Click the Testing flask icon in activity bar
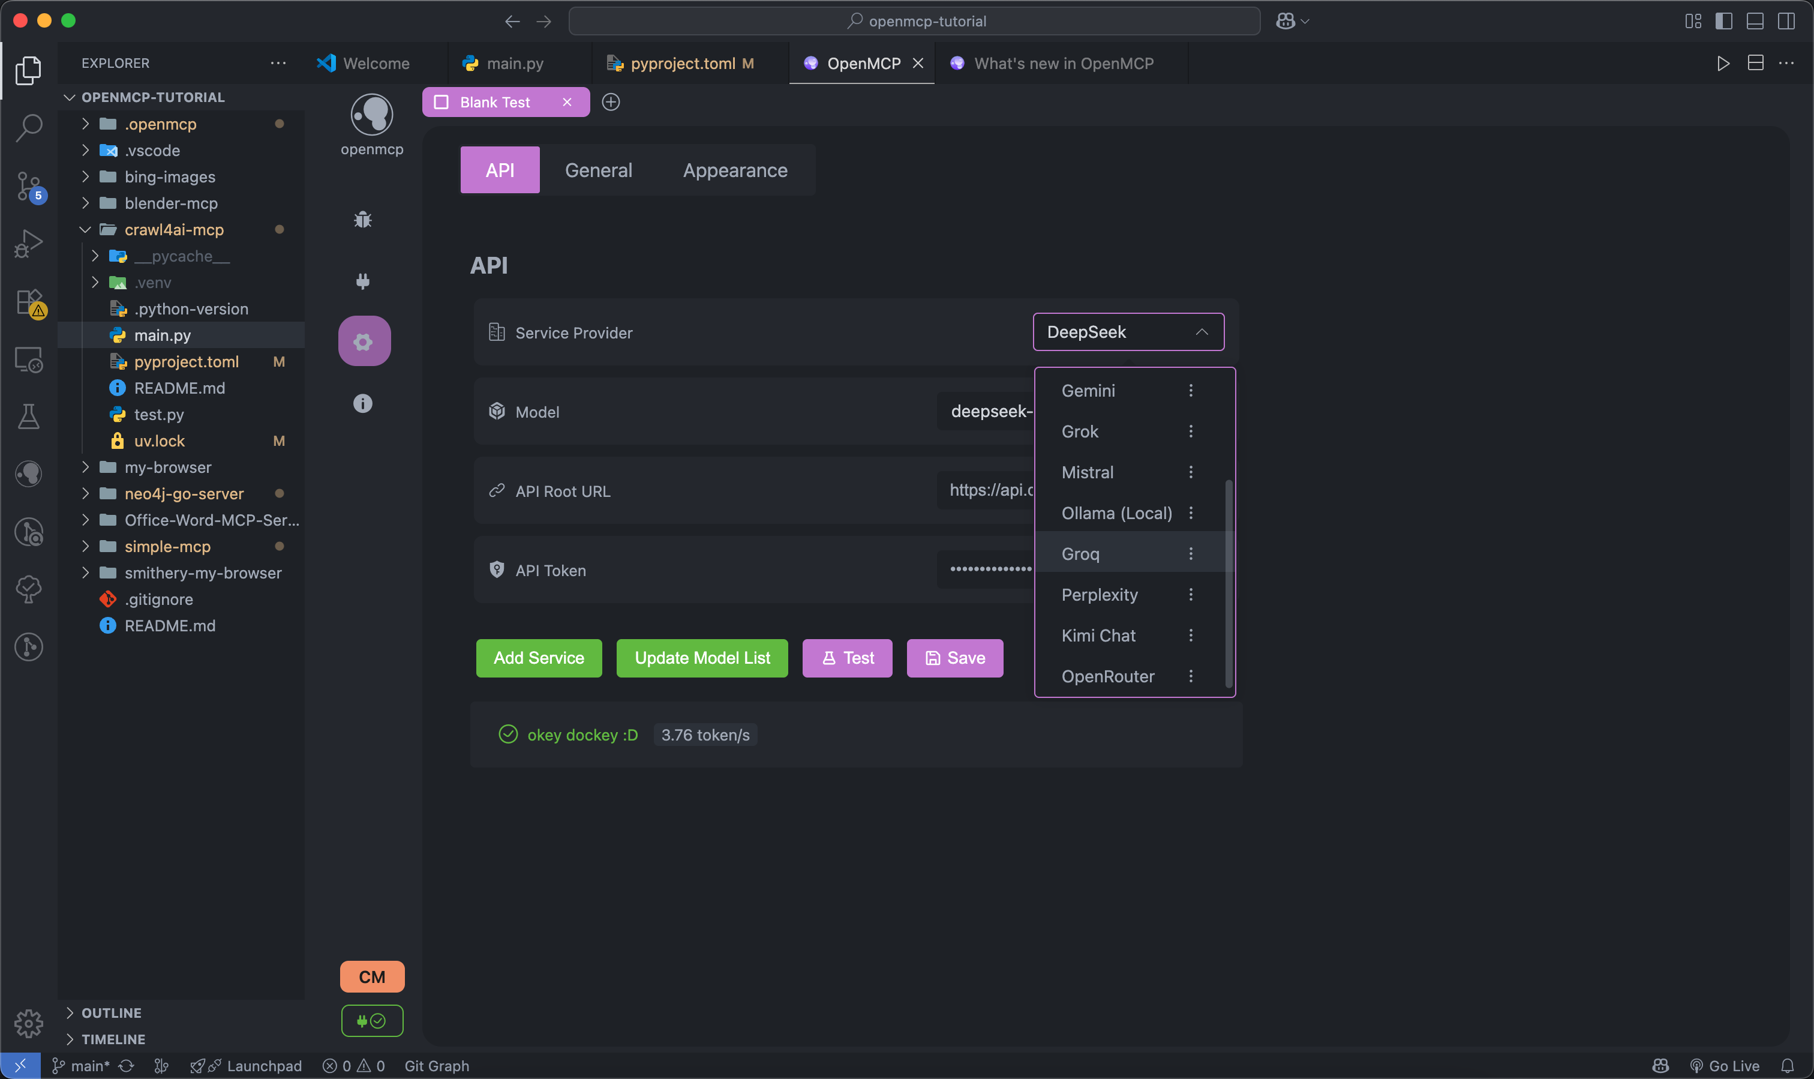Screen dimensions: 1814x1079 click(28, 416)
